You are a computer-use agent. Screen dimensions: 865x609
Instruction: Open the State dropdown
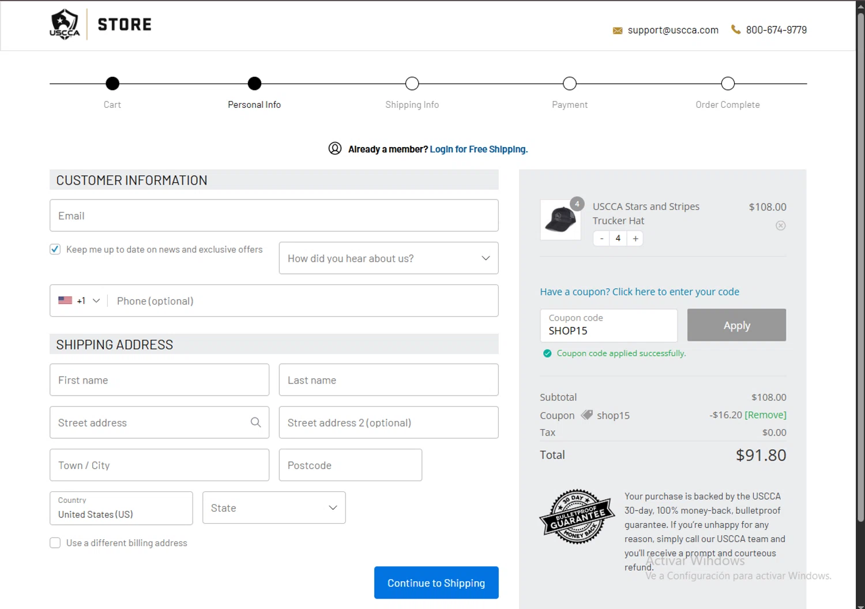(274, 507)
